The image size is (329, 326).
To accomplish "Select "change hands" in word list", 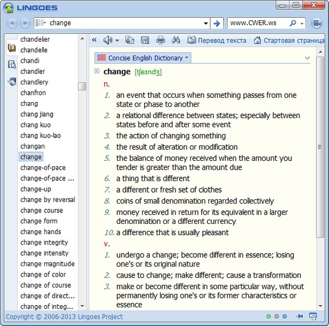I will pyautogui.click(x=41, y=232).
